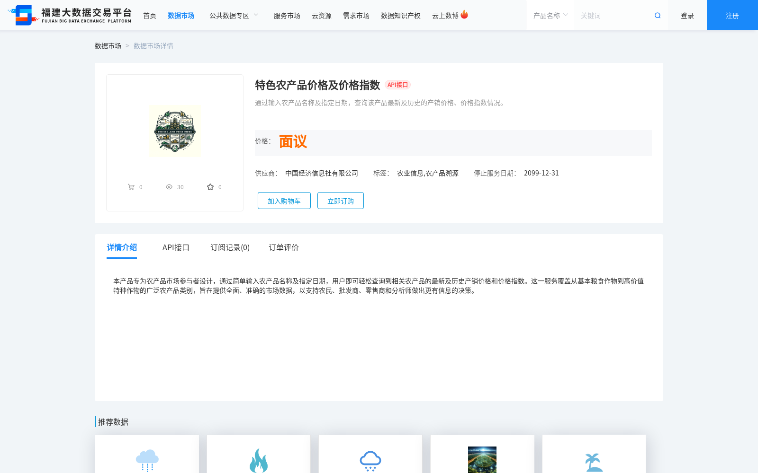Click the flame icon beside 云上数博
This screenshot has width=758, height=473.
click(x=464, y=15)
